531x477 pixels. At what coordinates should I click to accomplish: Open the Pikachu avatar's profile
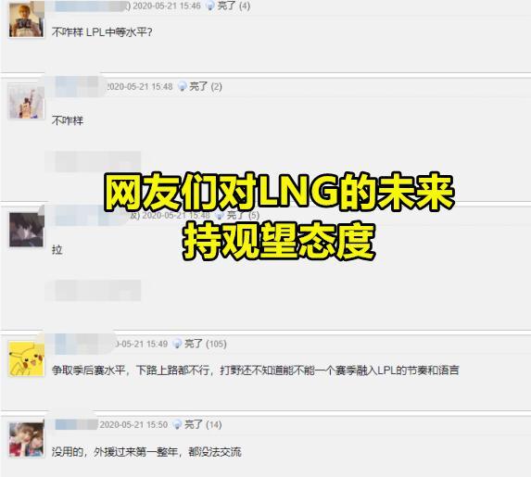point(27,358)
